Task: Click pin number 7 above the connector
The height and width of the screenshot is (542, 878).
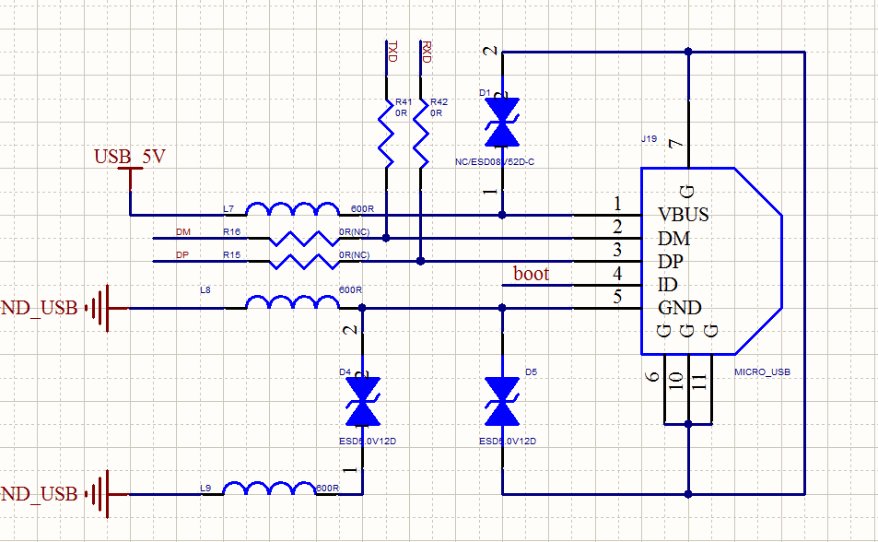Action: [x=677, y=145]
